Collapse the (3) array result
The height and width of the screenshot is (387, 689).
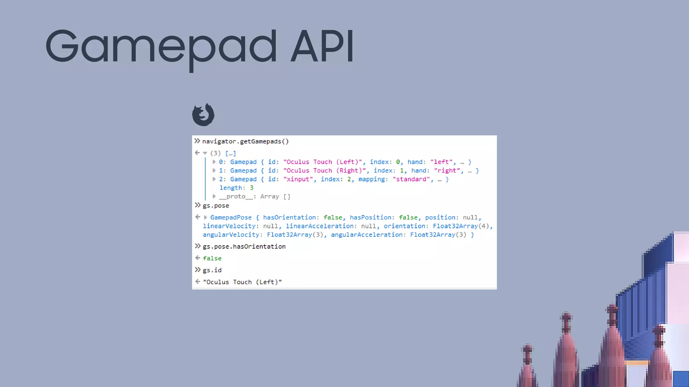[205, 153]
